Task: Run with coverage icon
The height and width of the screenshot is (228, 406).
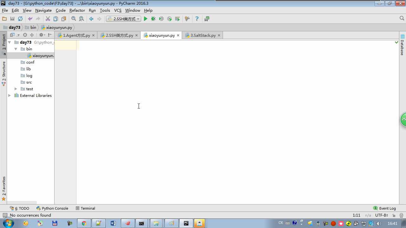Action: [x=161, y=19]
